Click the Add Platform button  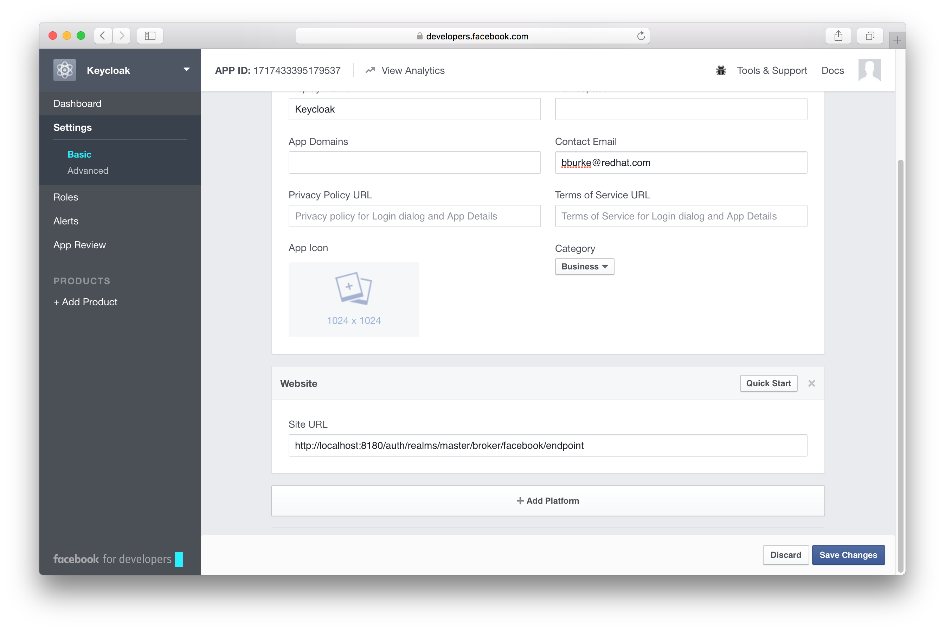pyautogui.click(x=548, y=500)
